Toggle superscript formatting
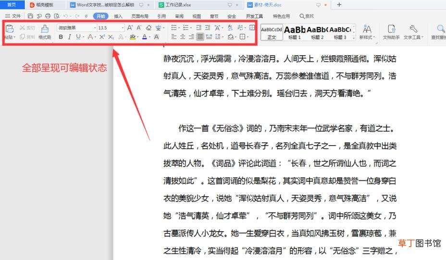Screen dimensions: 446x260 [x=102, y=37]
